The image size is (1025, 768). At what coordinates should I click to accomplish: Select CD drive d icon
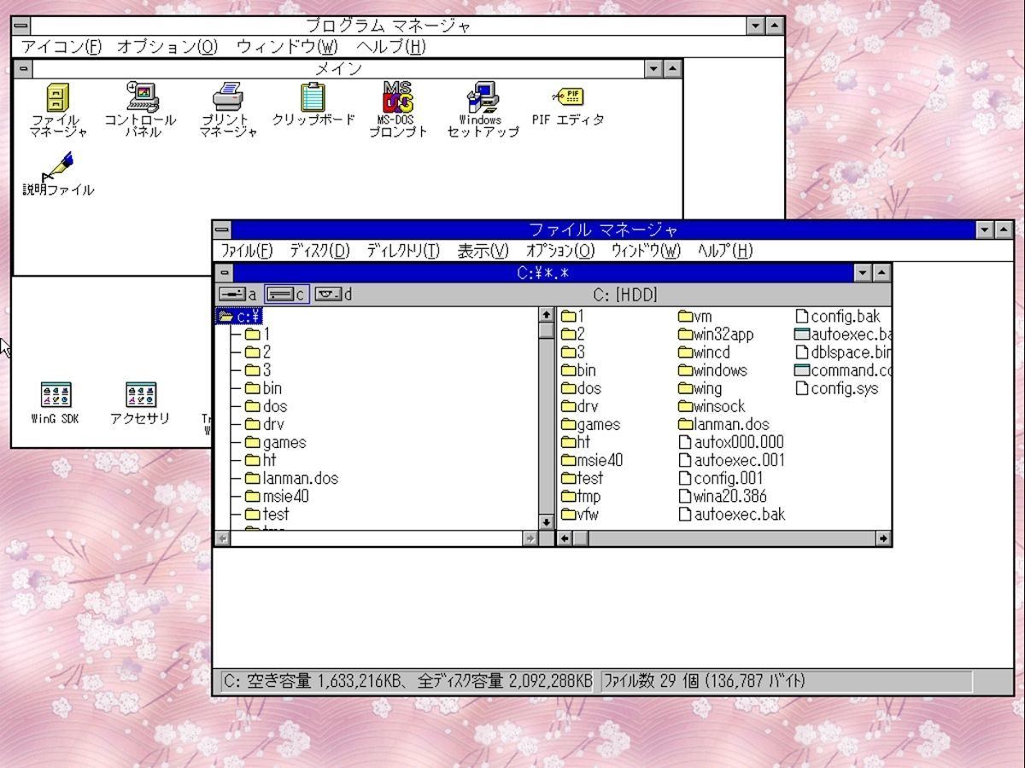[x=333, y=294]
